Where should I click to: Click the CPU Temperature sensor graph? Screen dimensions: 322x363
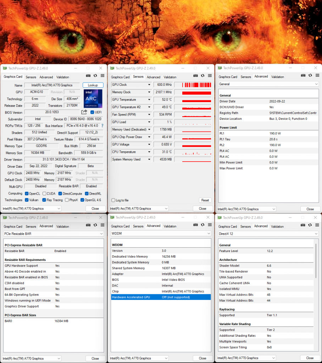pyautogui.click(x=193, y=152)
